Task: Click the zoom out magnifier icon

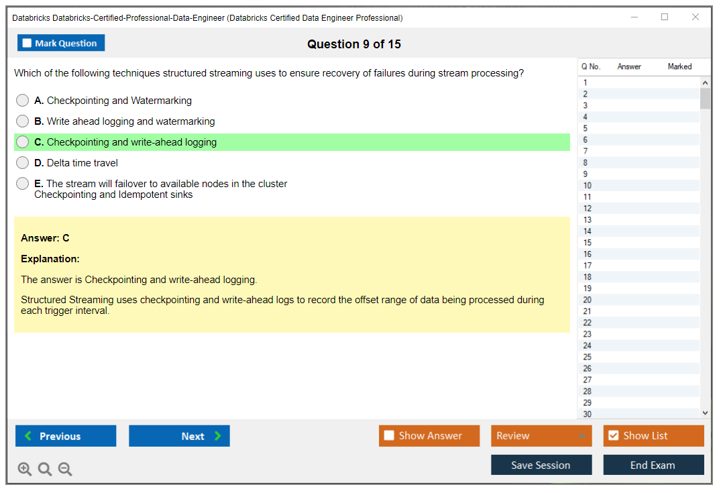Action: (x=65, y=470)
